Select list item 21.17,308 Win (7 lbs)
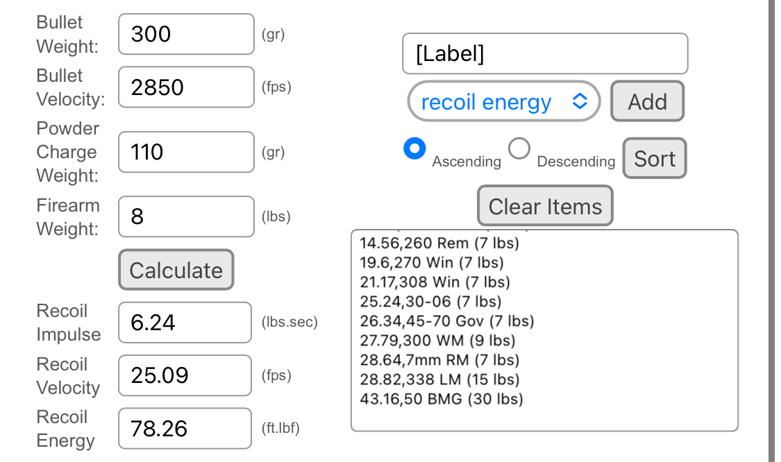Screen dimensions: 781x462 click(435, 282)
